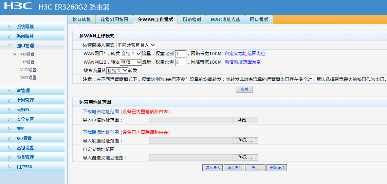Open the 运营商接入模式 dropdown
The image size is (387, 184).
[x=136, y=45]
